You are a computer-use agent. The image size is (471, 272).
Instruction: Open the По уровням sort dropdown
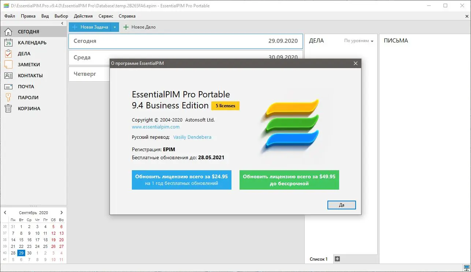click(x=359, y=41)
